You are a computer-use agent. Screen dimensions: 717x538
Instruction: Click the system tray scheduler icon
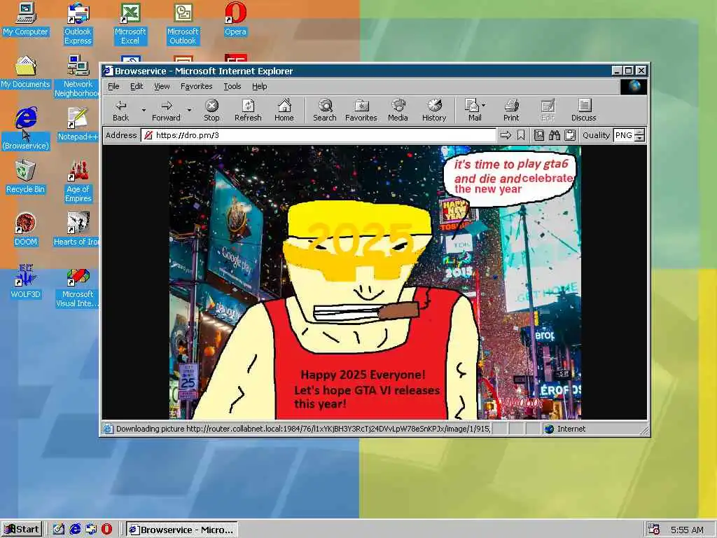(x=654, y=530)
